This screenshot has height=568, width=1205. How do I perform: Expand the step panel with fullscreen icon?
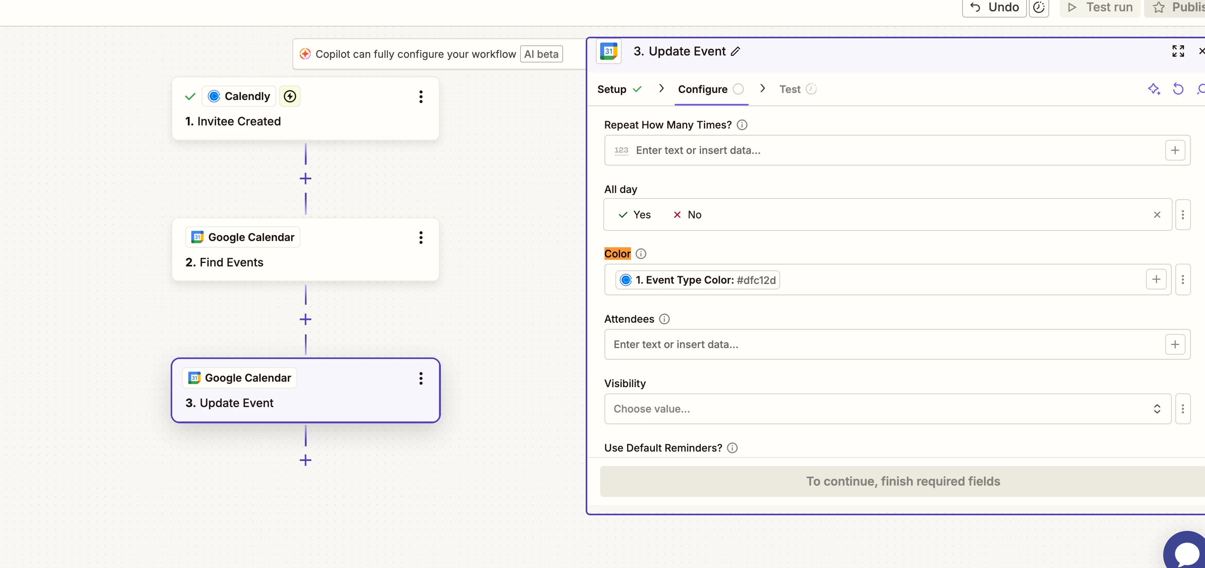click(x=1177, y=51)
